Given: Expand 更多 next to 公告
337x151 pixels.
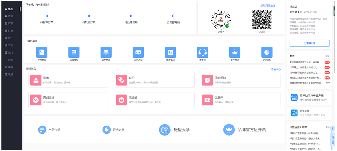Looking at the screenshot, I should [x=327, y=56].
